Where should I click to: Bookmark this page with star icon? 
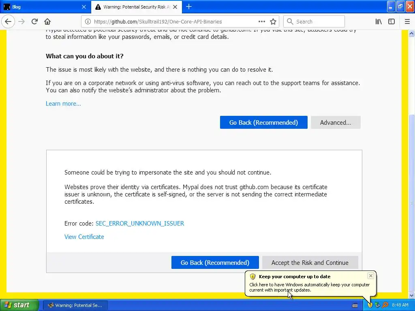(273, 22)
